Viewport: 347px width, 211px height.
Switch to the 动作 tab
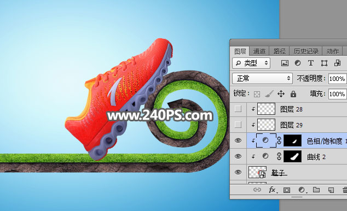pos(333,51)
